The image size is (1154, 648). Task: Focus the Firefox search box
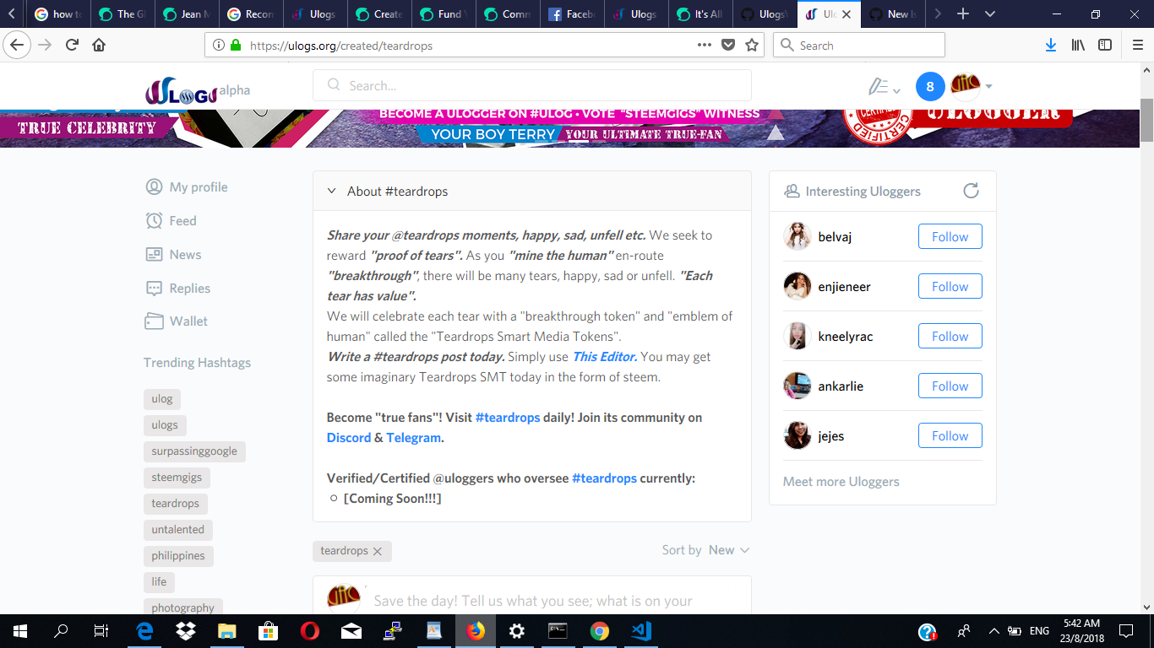click(x=859, y=46)
